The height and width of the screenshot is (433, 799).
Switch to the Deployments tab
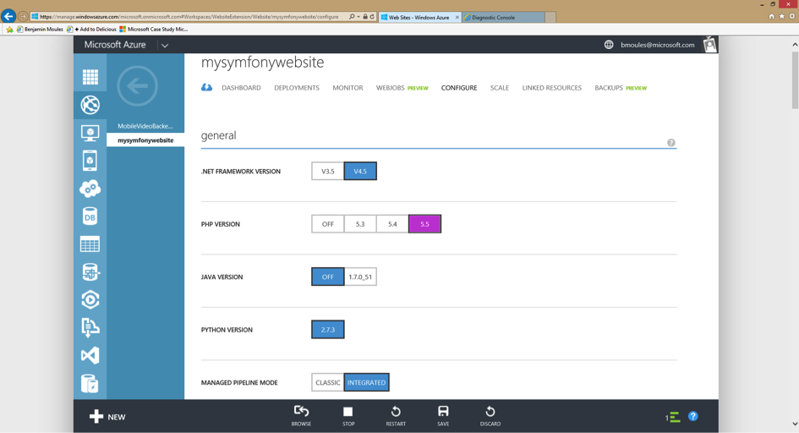[x=297, y=88]
